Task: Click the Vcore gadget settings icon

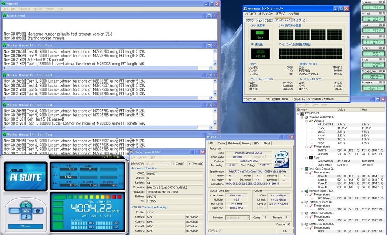Action: click(x=380, y=2)
